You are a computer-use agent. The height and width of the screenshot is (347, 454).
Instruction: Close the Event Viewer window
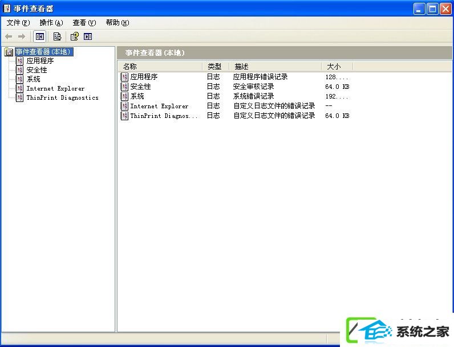tap(445, 9)
